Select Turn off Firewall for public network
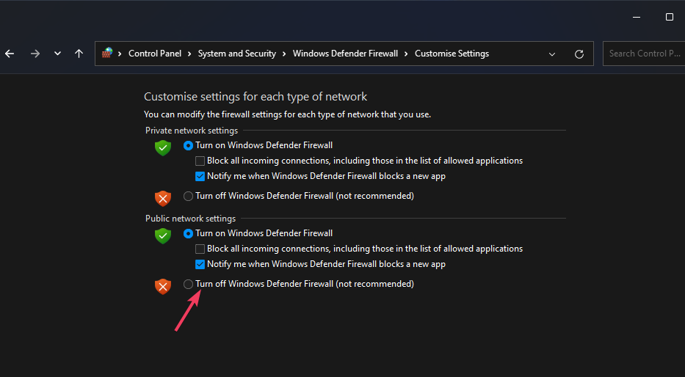The width and height of the screenshot is (685, 377). [x=188, y=284]
